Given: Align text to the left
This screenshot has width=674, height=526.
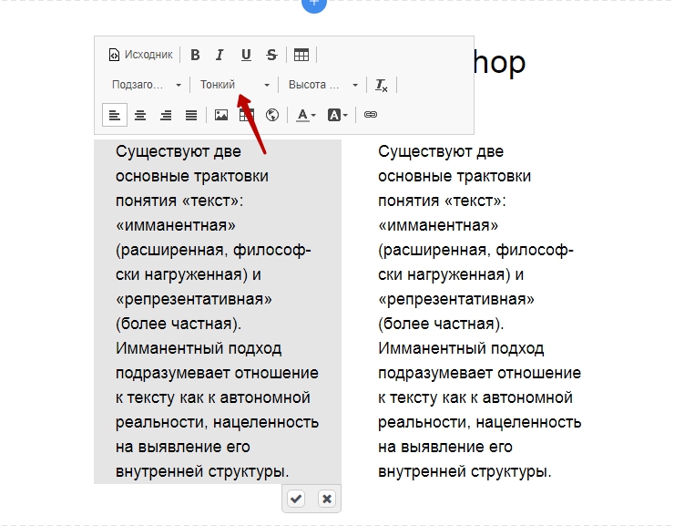Looking at the screenshot, I should (115, 115).
